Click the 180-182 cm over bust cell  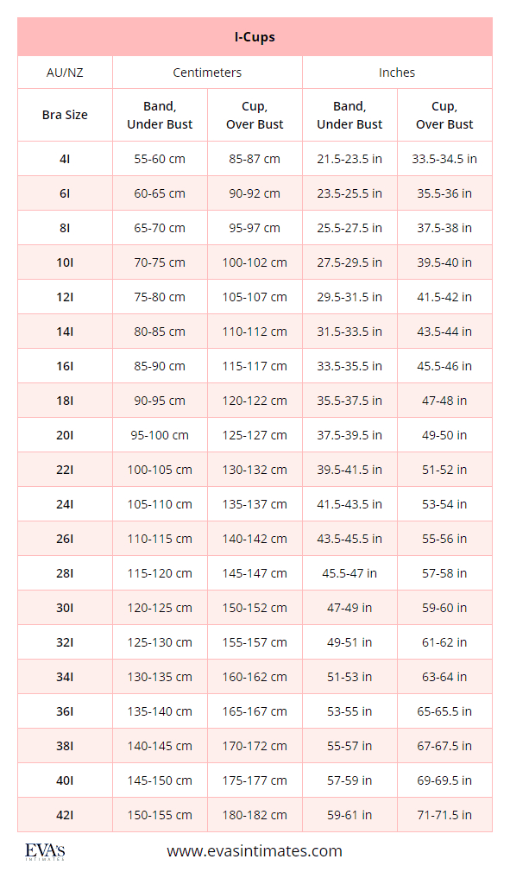tap(255, 815)
